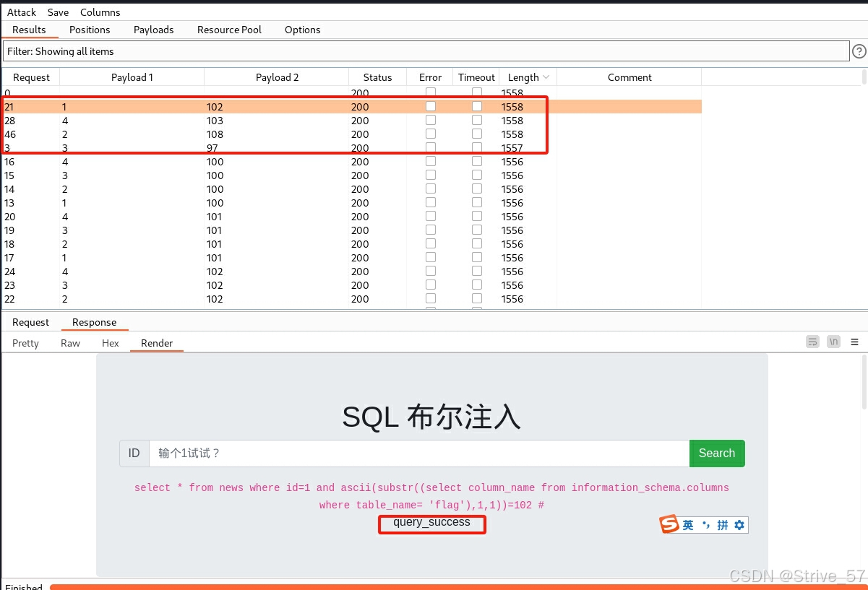The image size is (868, 590).
Task: Tick the Error checkbox for request 28
Action: tap(431, 120)
